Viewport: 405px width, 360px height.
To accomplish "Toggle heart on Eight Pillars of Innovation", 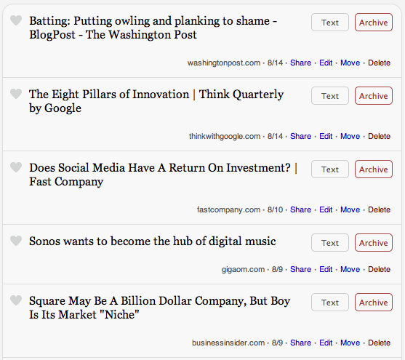I will pyautogui.click(x=16, y=94).
